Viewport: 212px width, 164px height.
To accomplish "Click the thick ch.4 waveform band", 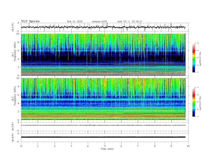I will (x=103, y=137).
